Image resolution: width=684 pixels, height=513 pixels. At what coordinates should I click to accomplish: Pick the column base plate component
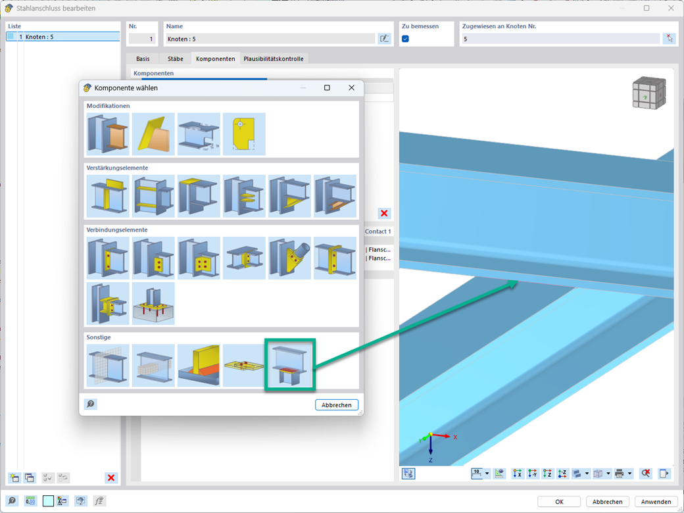(153, 303)
